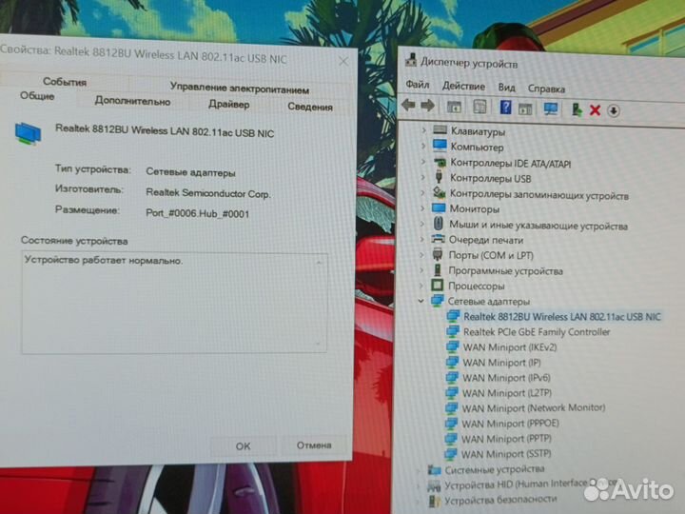The height and width of the screenshot is (514, 685).
Task: Click the blue Help question mark icon
Action: 506,108
